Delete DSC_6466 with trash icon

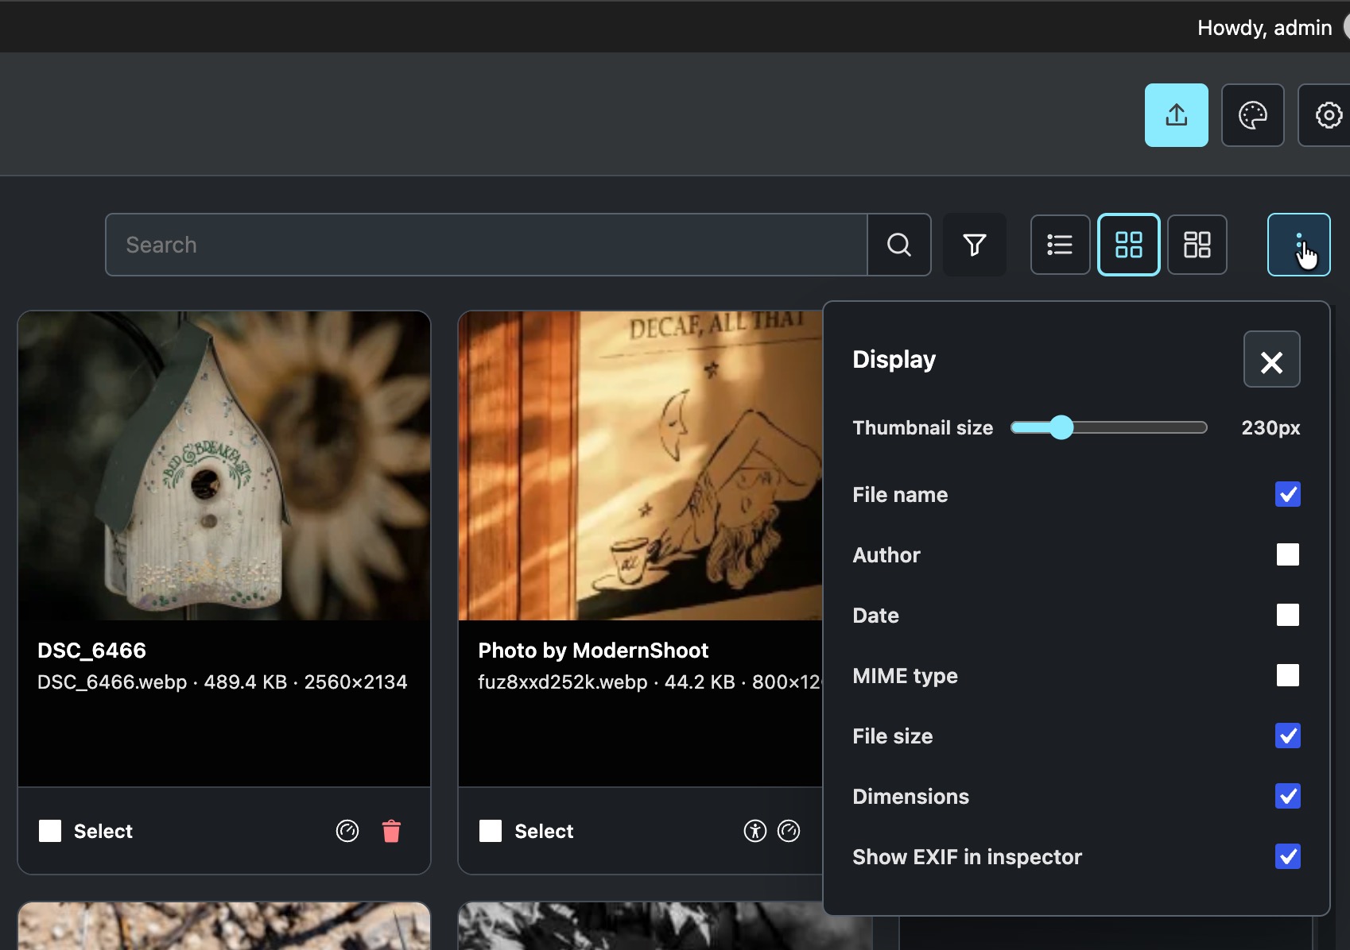[391, 831]
